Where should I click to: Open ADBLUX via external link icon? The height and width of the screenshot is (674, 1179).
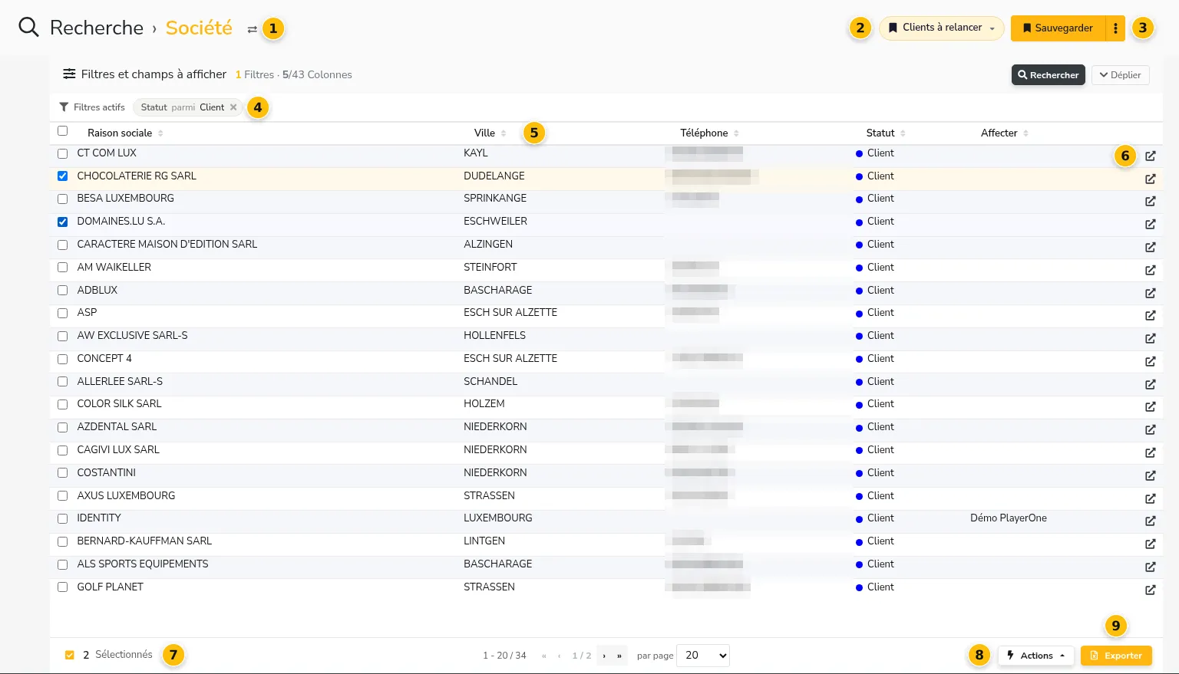tap(1150, 293)
